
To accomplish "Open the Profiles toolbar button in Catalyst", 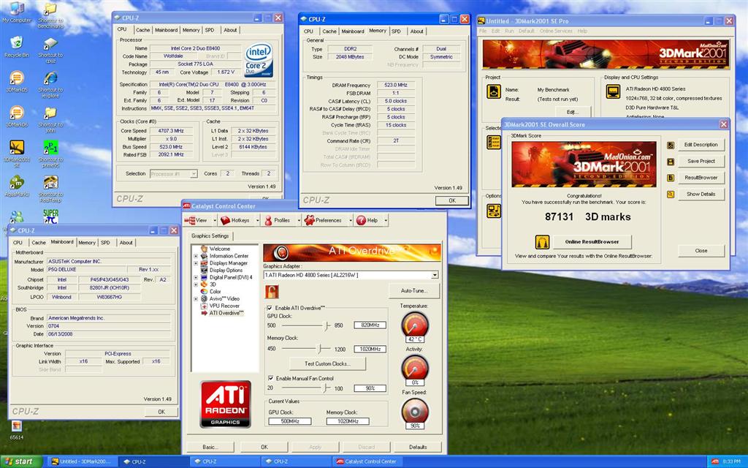I will click(277, 220).
